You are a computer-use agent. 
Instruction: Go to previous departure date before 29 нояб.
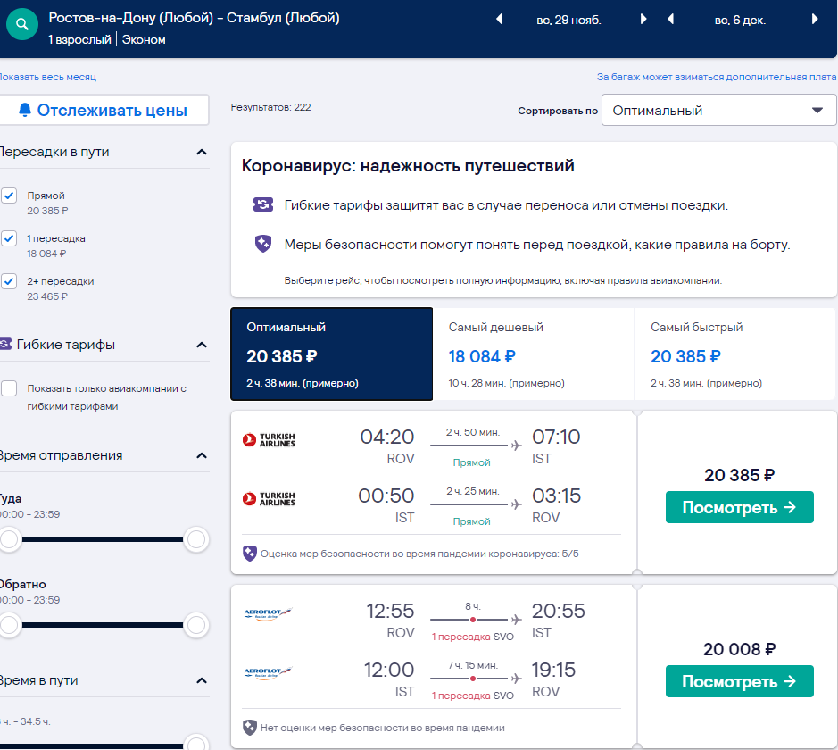pos(499,20)
